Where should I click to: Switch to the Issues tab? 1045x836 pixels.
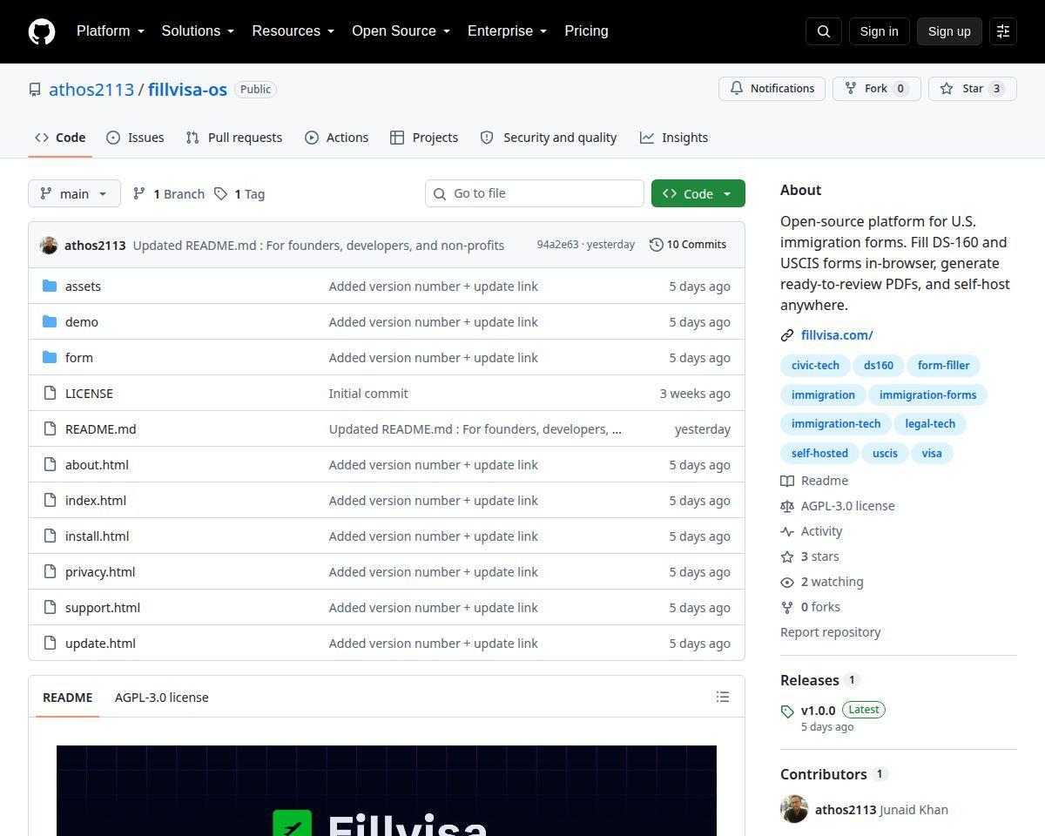click(x=135, y=138)
